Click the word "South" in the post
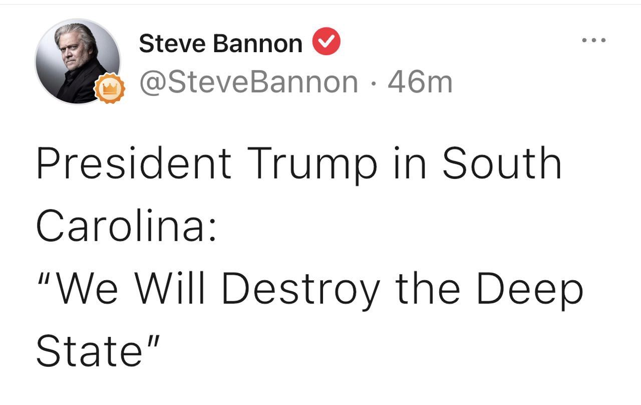The width and height of the screenshot is (641, 405). [501, 163]
